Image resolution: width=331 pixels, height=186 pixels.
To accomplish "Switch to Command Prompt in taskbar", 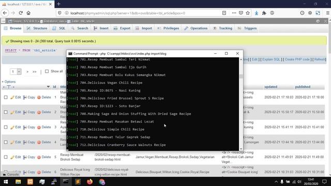I will (x=66, y=181).
